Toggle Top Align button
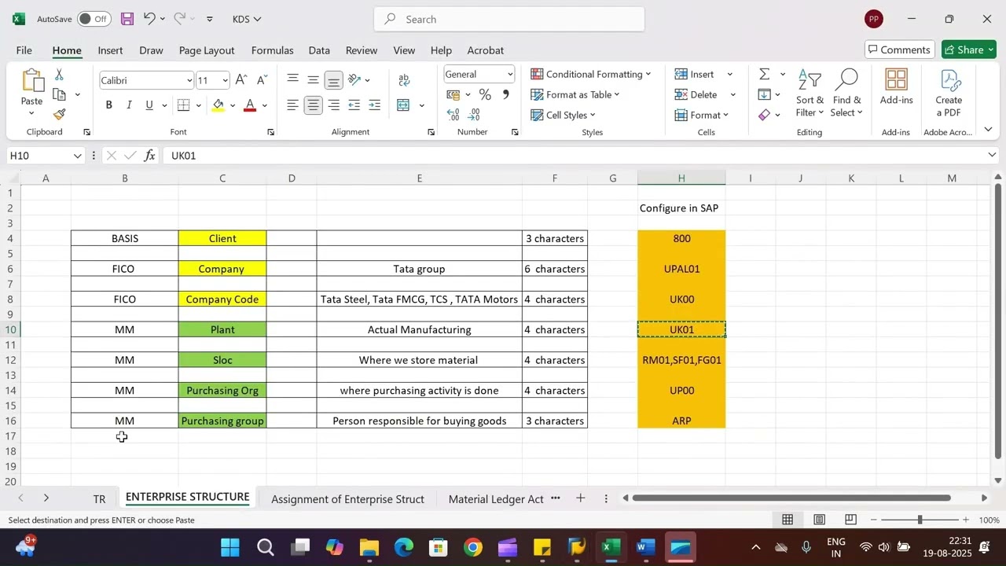1006x566 pixels. click(x=292, y=79)
